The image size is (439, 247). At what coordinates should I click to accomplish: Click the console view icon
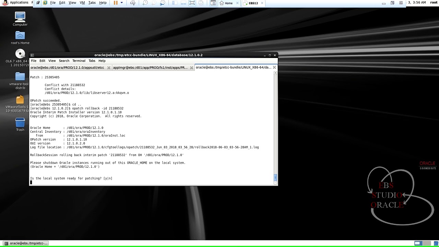[x=213, y=3]
